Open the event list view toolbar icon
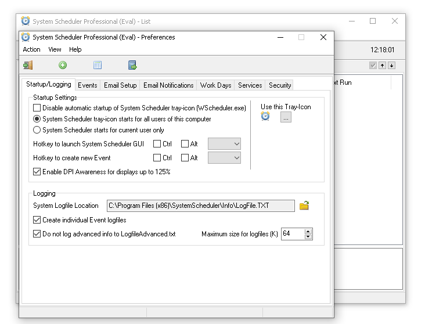The height and width of the screenshot is (324, 425). coord(98,66)
